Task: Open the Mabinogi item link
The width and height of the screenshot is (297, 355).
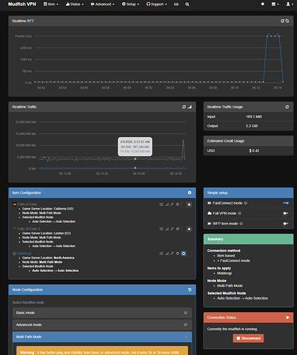Action: (24, 253)
